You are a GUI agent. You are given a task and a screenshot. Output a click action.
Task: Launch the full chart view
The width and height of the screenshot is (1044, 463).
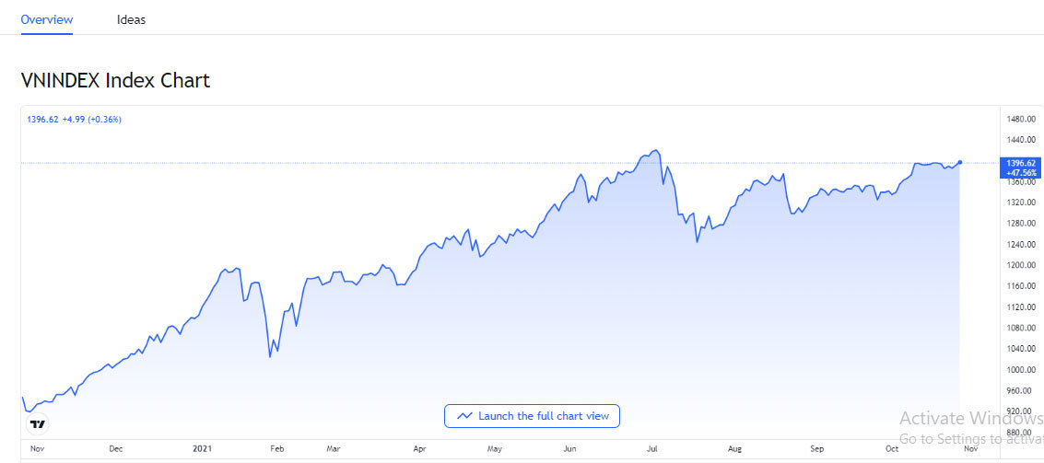coord(533,416)
